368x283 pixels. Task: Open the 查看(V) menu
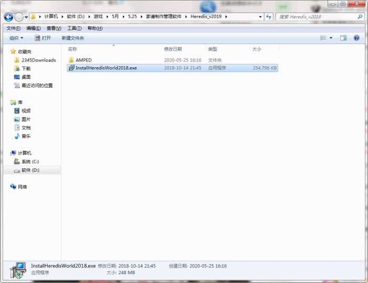(x=54, y=28)
